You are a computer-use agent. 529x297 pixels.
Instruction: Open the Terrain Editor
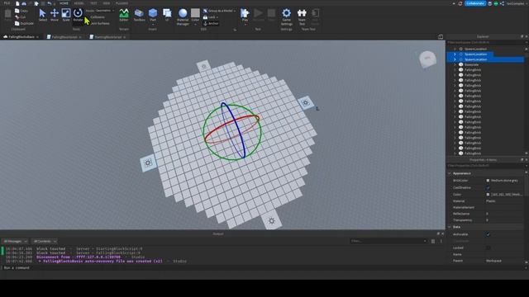point(124,15)
